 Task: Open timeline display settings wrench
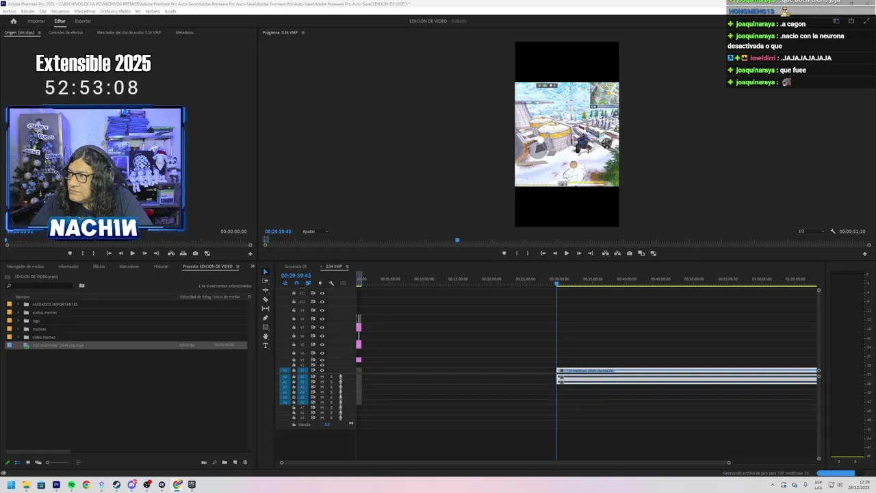click(x=331, y=283)
